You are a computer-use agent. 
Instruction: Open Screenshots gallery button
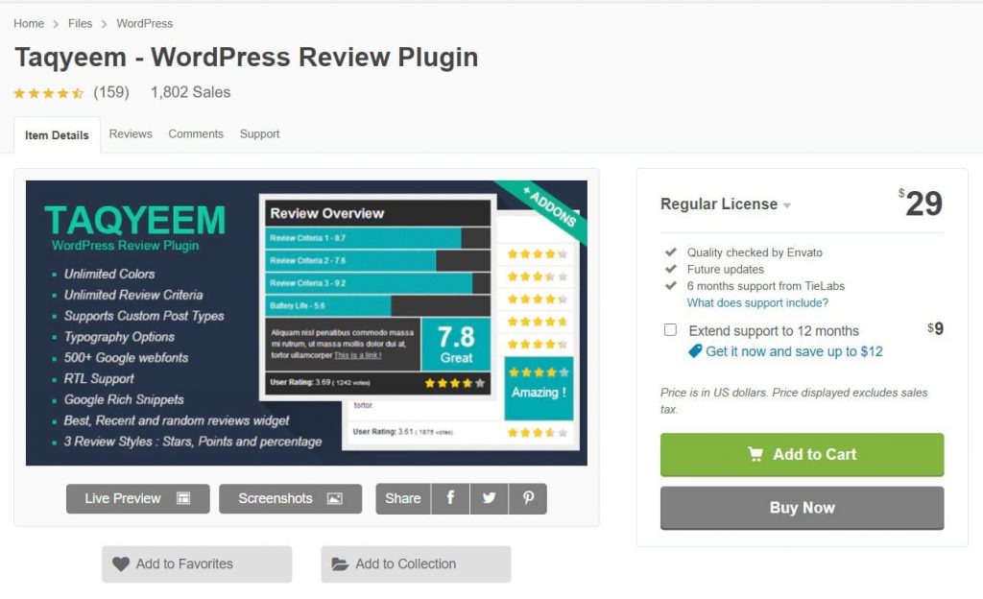(x=290, y=498)
